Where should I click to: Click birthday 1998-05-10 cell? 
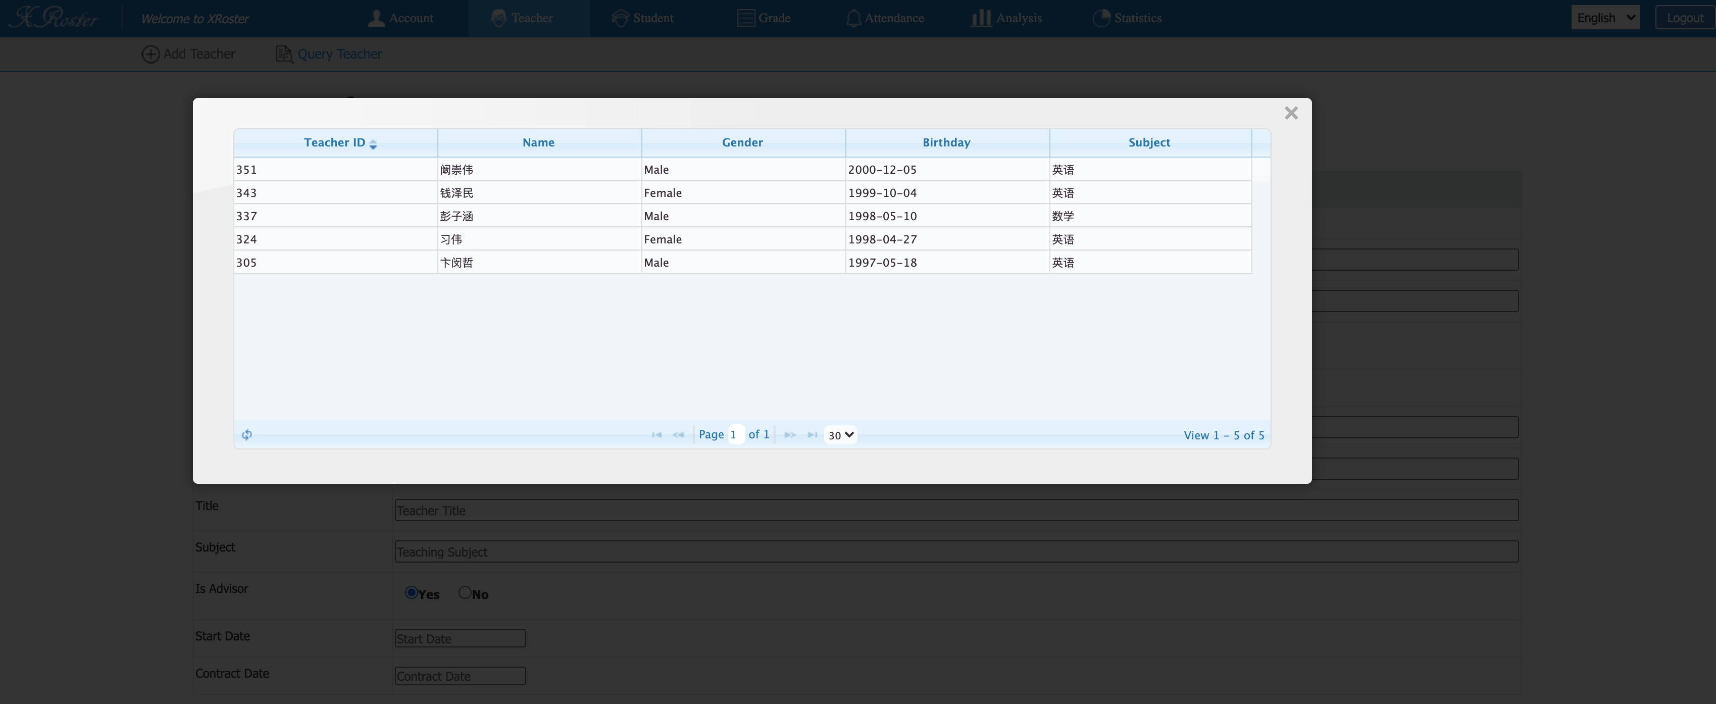946,216
